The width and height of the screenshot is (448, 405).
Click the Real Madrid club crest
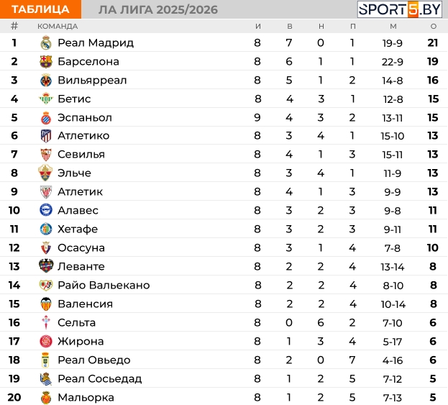click(x=46, y=42)
